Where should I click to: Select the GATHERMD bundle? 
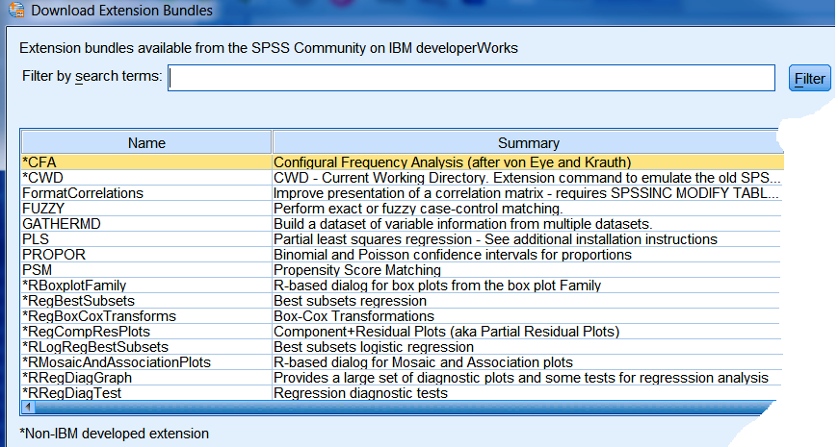coord(62,224)
